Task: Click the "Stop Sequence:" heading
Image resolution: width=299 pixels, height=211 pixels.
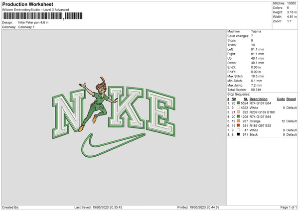Action: [x=238, y=94]
